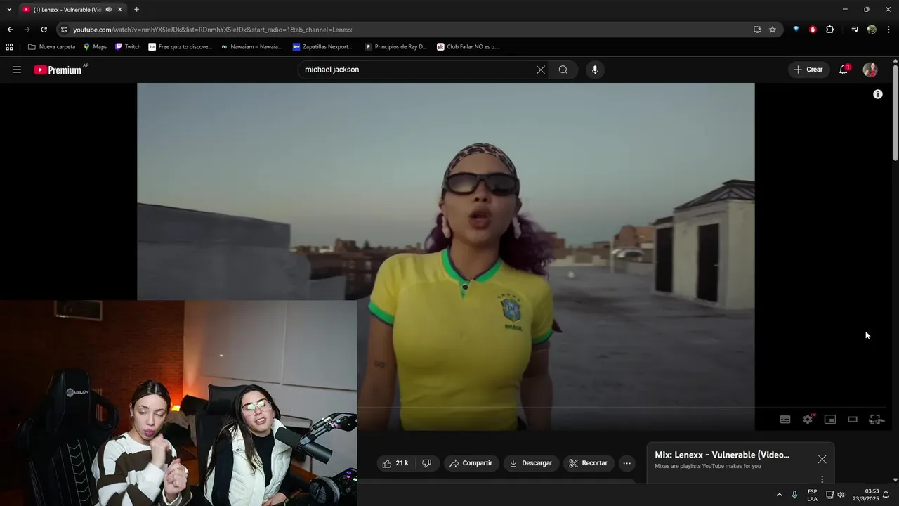This screenshot has height=506, width=899.
Task: Enter fullscreen video mode
Action: (x=875, y=420)
